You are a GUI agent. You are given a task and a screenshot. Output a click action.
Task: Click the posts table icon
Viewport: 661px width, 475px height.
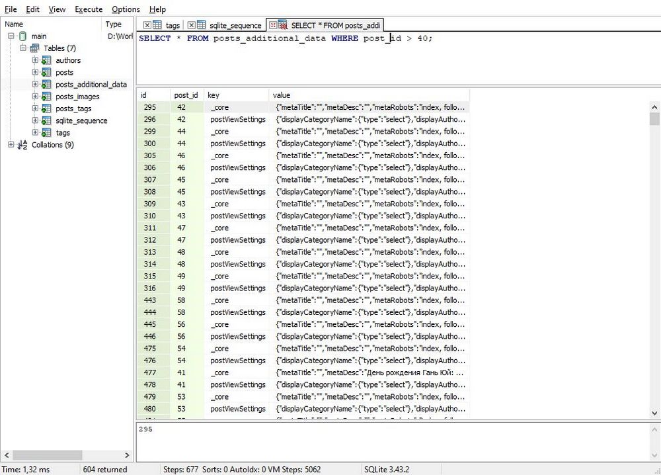click(46, 73)
